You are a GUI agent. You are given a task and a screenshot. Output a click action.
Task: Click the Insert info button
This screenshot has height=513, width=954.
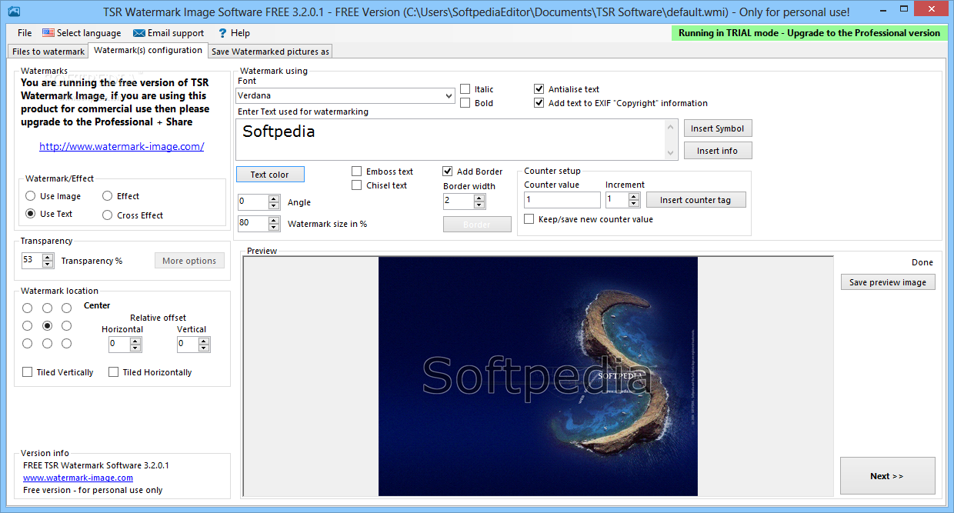[718, 151]
